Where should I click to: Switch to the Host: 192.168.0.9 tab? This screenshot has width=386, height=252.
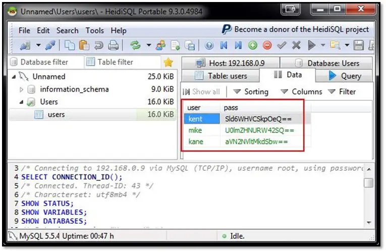[230, 63]
